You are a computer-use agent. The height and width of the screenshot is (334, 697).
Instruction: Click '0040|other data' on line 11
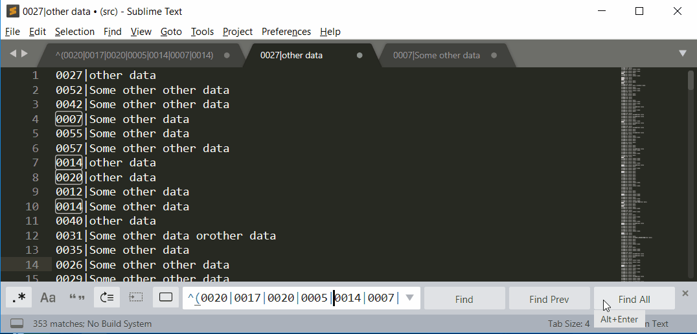[x=106, y=221]
